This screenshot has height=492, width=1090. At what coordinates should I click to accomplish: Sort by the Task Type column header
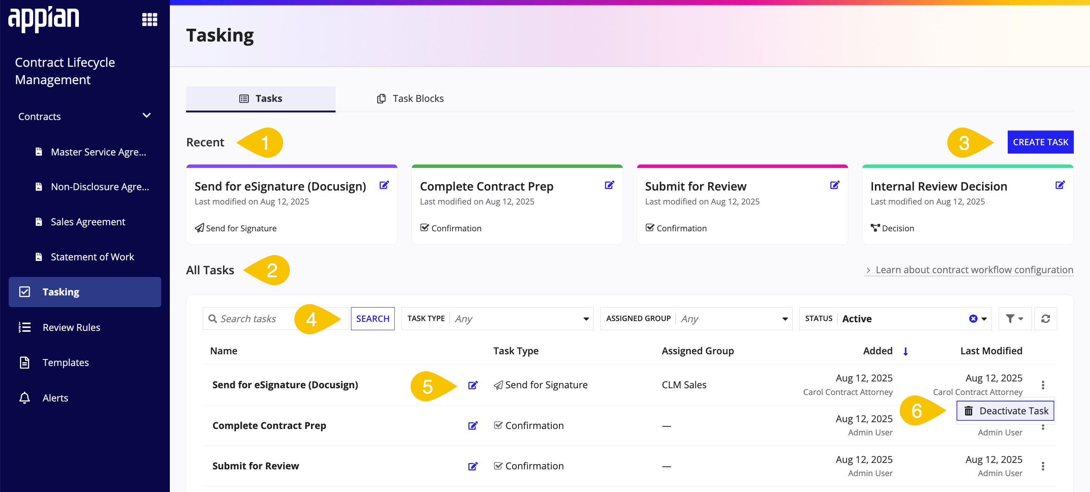coord(516,351)
